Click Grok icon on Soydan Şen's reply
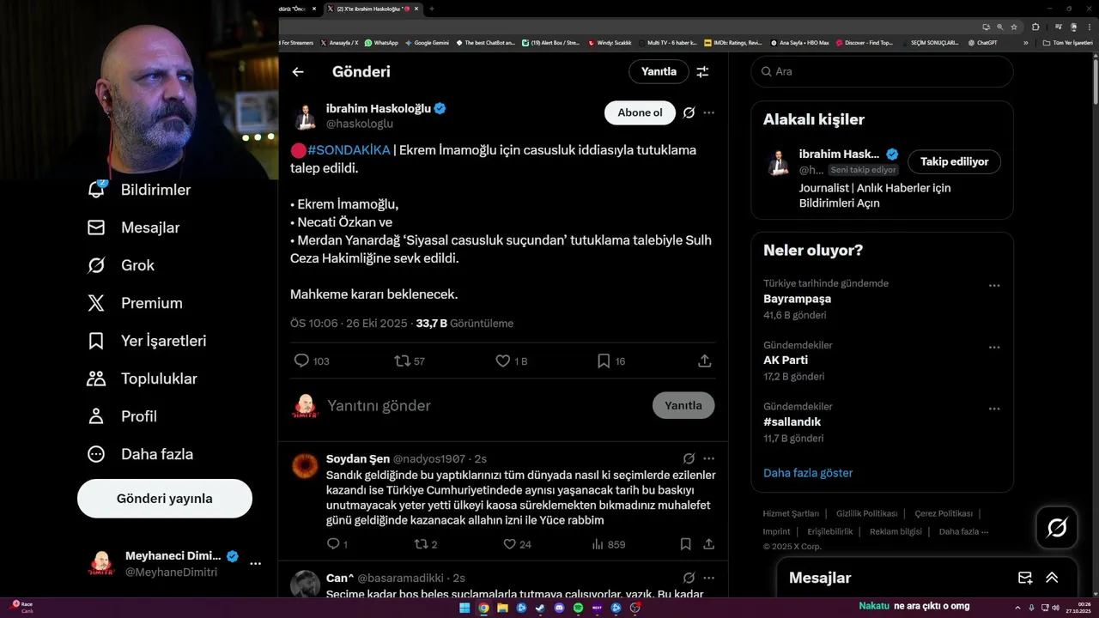 click(689, 458)
